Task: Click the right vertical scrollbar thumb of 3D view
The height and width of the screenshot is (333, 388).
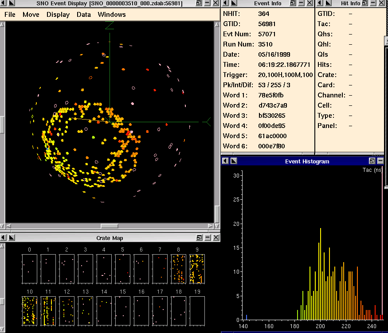Action: 217,215
